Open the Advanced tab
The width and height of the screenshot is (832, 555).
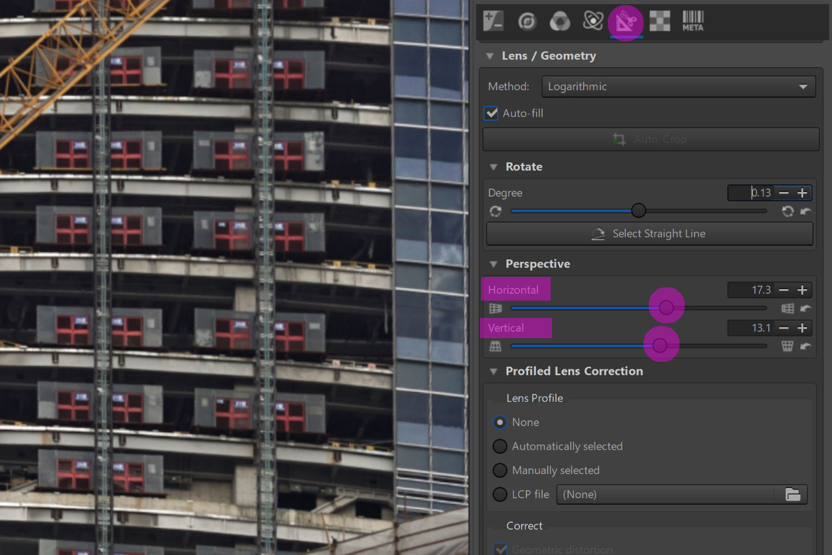[x=593, y=21]
